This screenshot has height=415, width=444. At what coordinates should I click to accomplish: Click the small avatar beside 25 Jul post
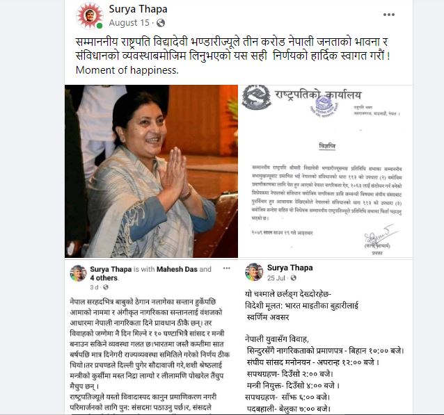pyautogui.click(x=254, y=272)
